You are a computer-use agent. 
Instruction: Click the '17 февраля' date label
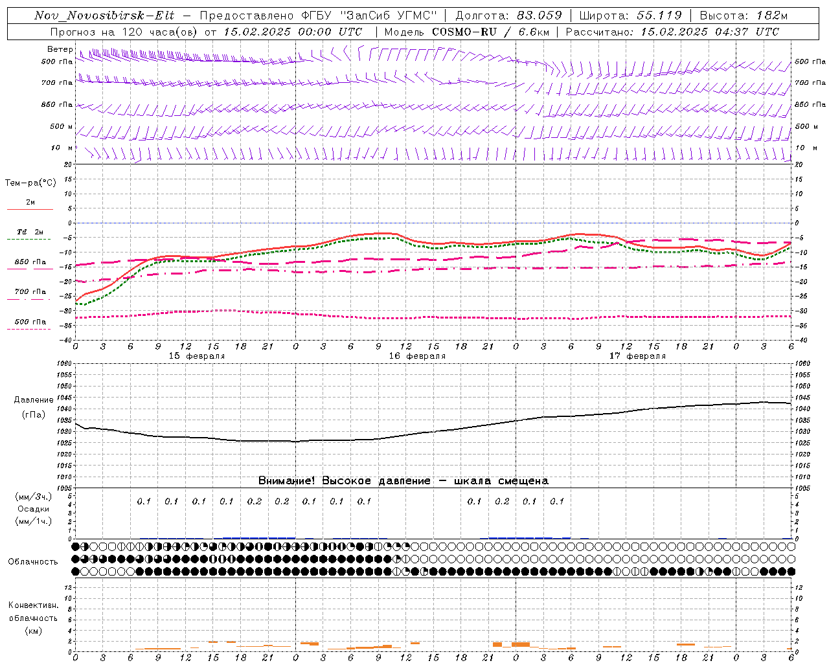(x=637, y=356)
